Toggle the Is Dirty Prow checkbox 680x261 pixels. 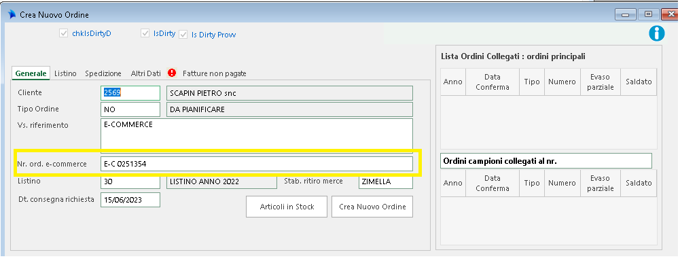183,34
